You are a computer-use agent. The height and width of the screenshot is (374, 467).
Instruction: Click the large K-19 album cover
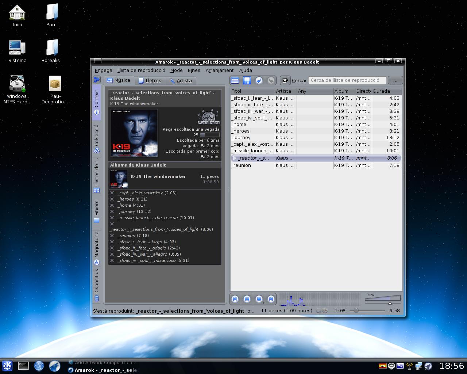pyautogui.click(x=134, y=133)
